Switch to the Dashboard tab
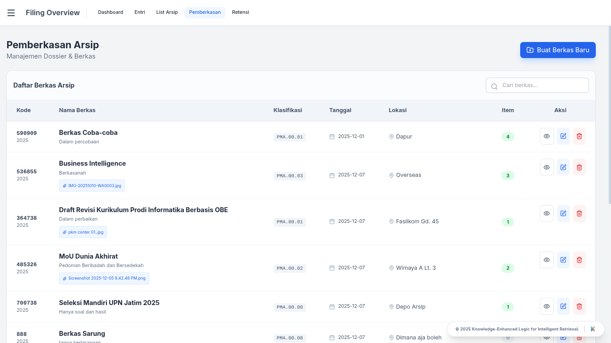The height and width of the screenshot is (343, 611). (x=110, y=13)
